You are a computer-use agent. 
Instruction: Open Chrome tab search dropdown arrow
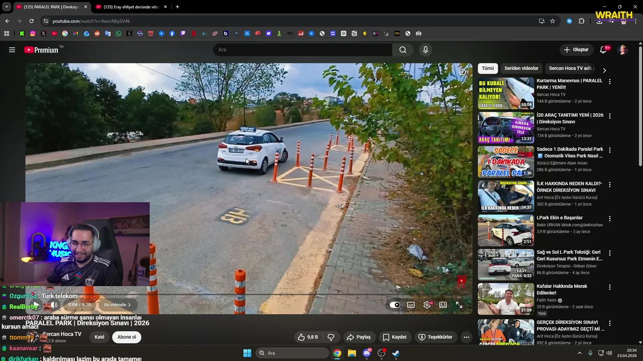click(x=7, y=7)
